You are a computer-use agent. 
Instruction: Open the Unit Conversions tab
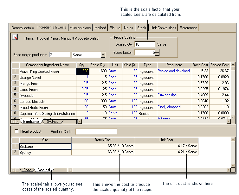(163, 28)
